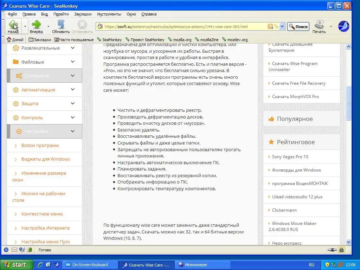
Task: Click the tray magnifier icon
Action: coord(340,265)
